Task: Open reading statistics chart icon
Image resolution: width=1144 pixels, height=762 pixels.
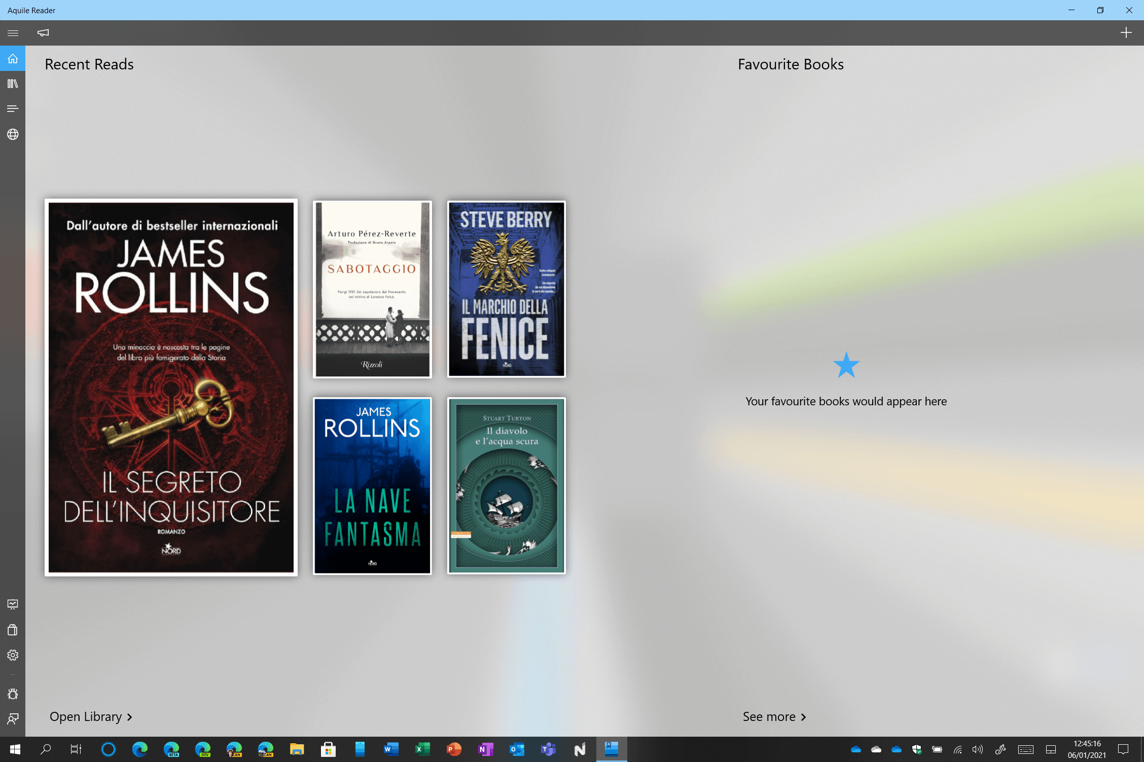Action: (x=13, y=604)
